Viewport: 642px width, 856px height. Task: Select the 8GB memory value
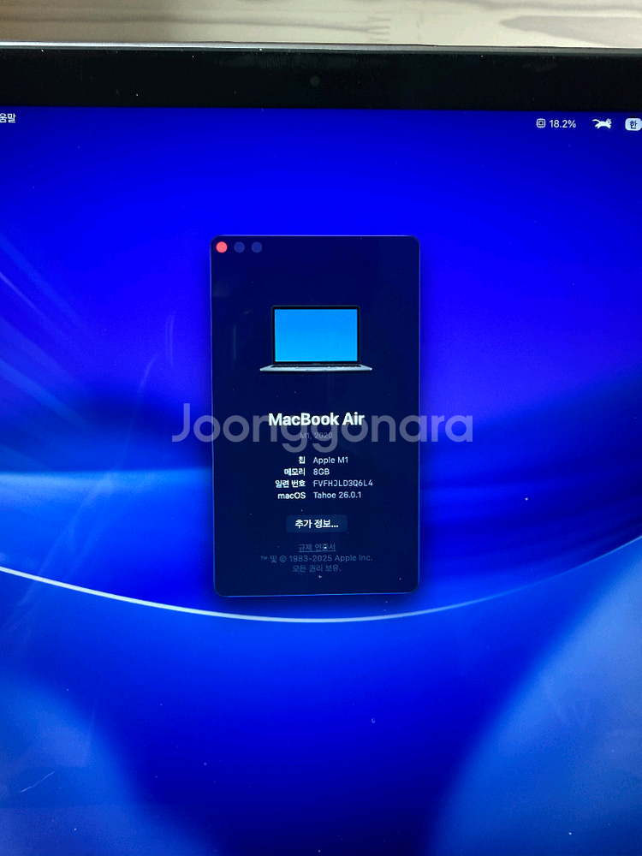(321, 472)
